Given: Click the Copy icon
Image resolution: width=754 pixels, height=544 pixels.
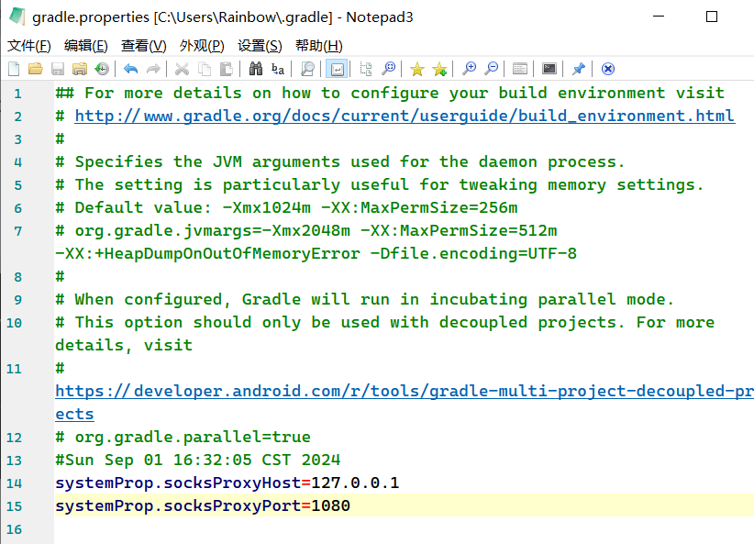Looking at the screenshot, I should point(205,69).
